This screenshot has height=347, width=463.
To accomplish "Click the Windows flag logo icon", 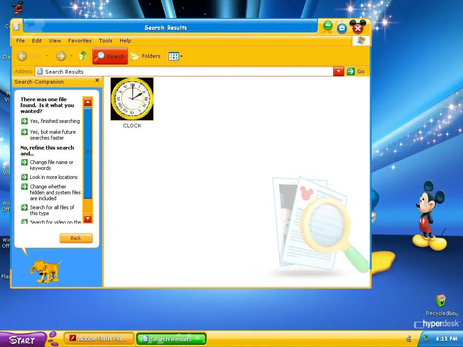I will (x=361, y=40).
